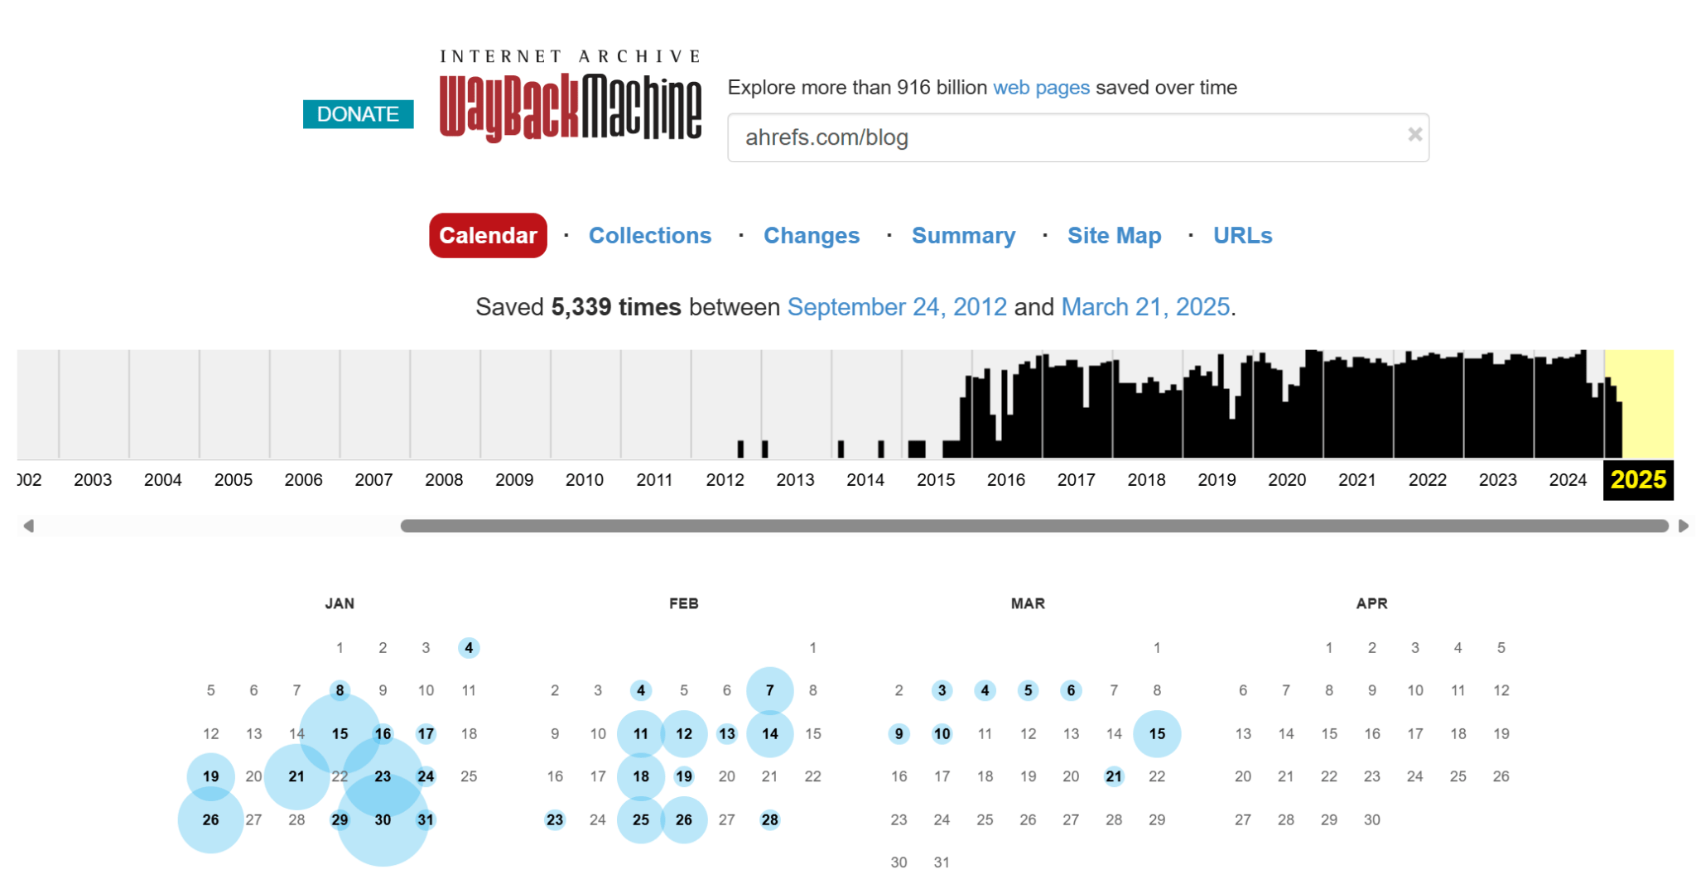1696x879 pixels.
Task: Click the right timeline scroll arrow
Action: coord(1682,525)
